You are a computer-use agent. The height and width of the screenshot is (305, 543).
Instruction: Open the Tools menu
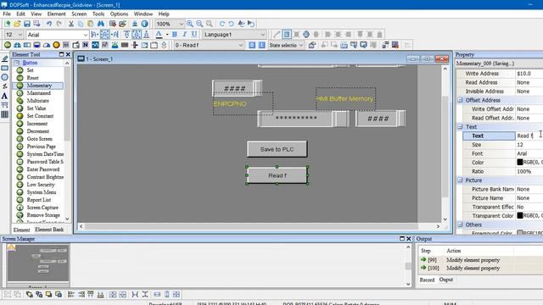pos(98,14)
